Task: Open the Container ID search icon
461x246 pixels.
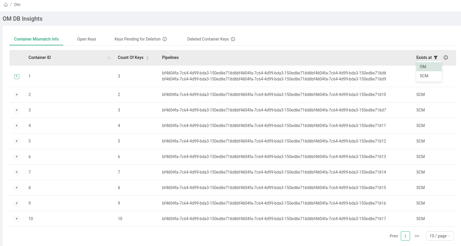Action: 109,58
